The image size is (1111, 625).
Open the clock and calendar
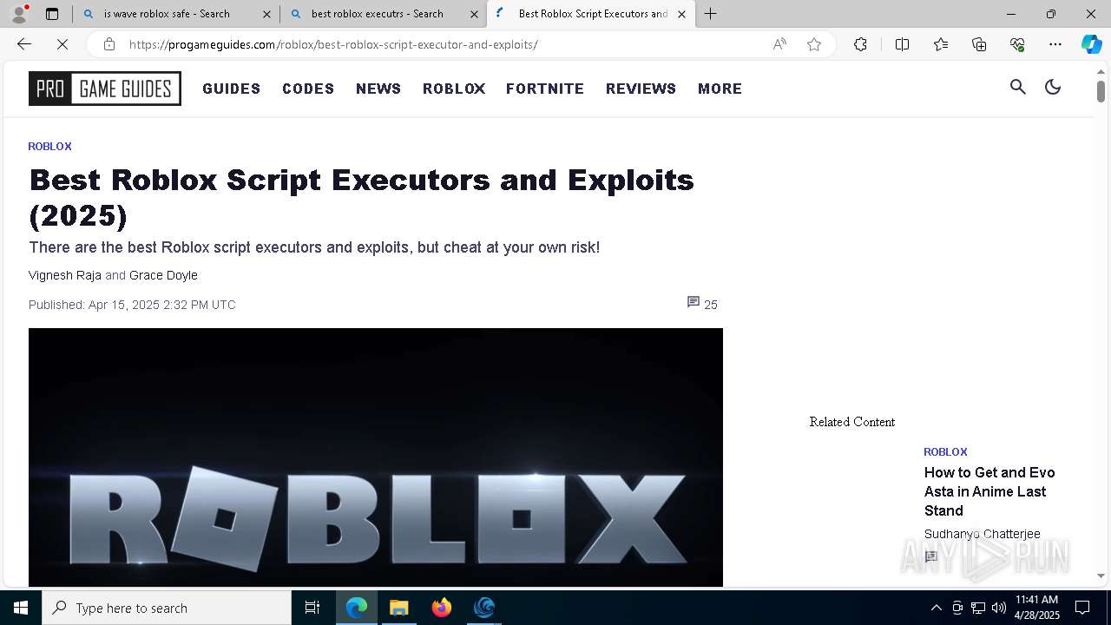click(x=1037, y=608)
